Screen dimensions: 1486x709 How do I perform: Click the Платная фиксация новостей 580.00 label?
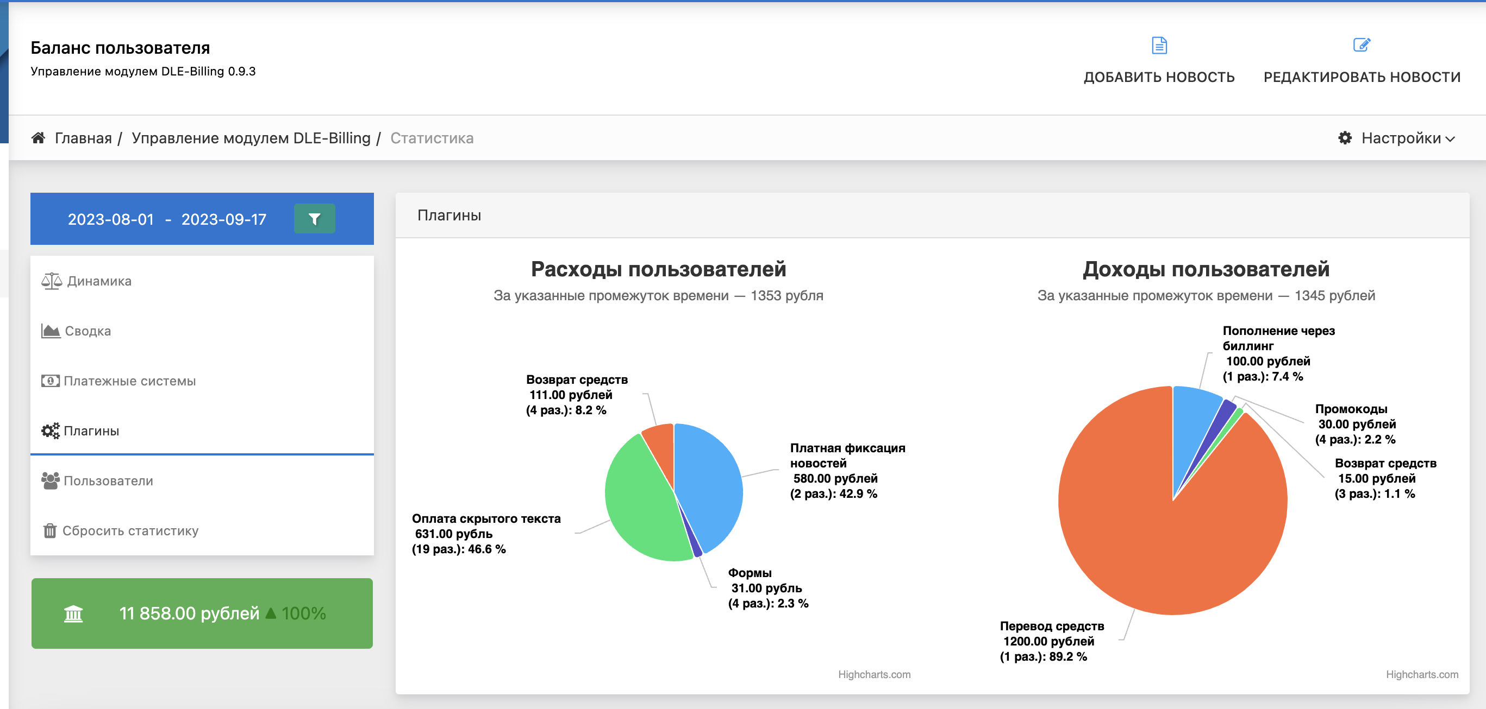[847, 471]
